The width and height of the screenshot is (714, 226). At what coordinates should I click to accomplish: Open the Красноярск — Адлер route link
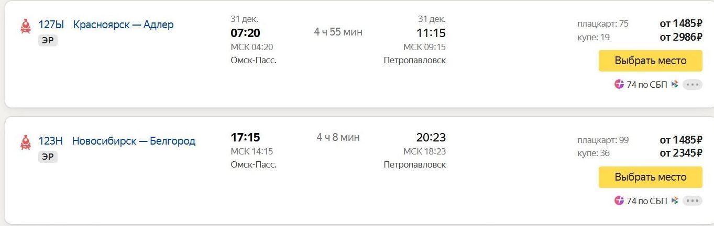(x=123, y=25)
